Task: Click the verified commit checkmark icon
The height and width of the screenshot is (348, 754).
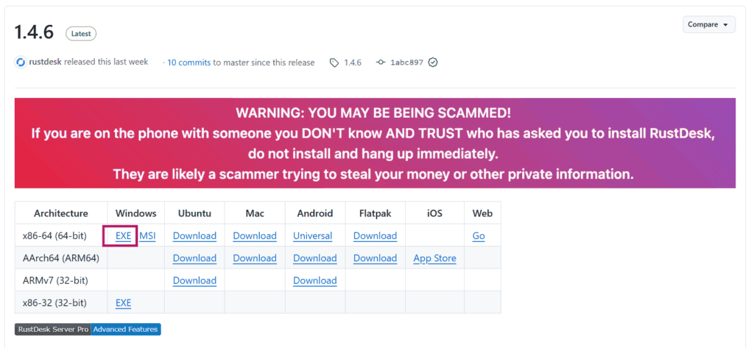Action: (x=433, y=63)
